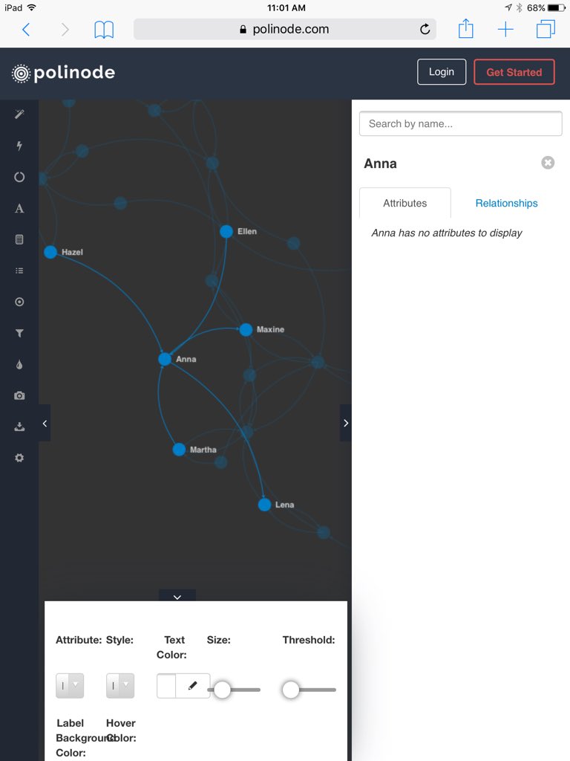Viewport: 570px width, 761px height.
Task: Show all Safari tabs
Action: pyautogui.click(x=546, y=29)
